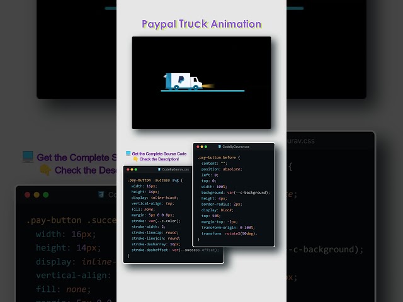Click the large blurred green dot in the background window
The image size is (403, 302).
(46, 195)
